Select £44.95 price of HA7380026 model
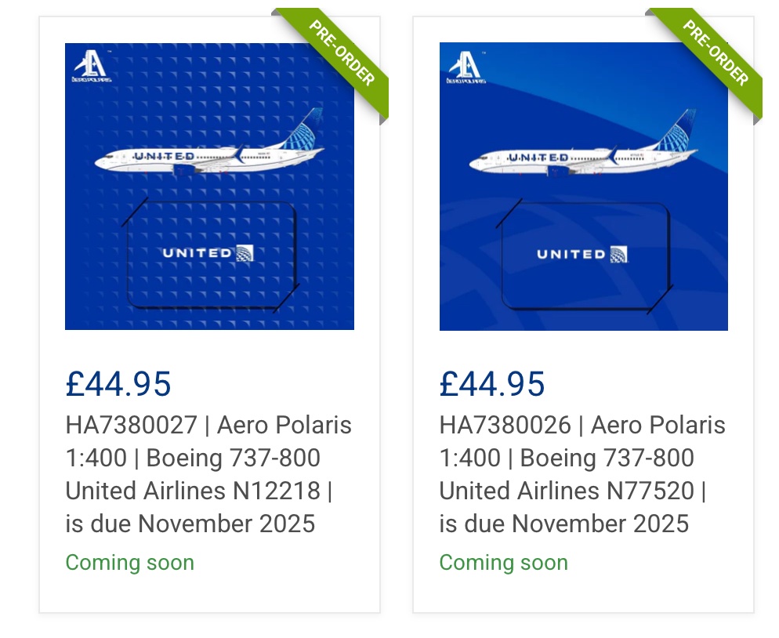This screenshot has height=638, width=779. pyautogui.click(x=492, y=384)
